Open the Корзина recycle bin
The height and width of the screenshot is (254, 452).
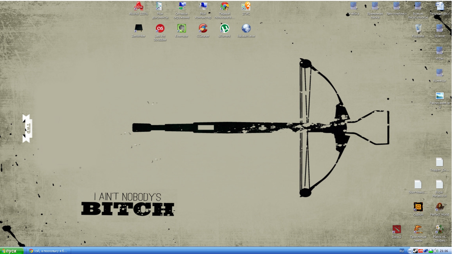tap(418, 31)
